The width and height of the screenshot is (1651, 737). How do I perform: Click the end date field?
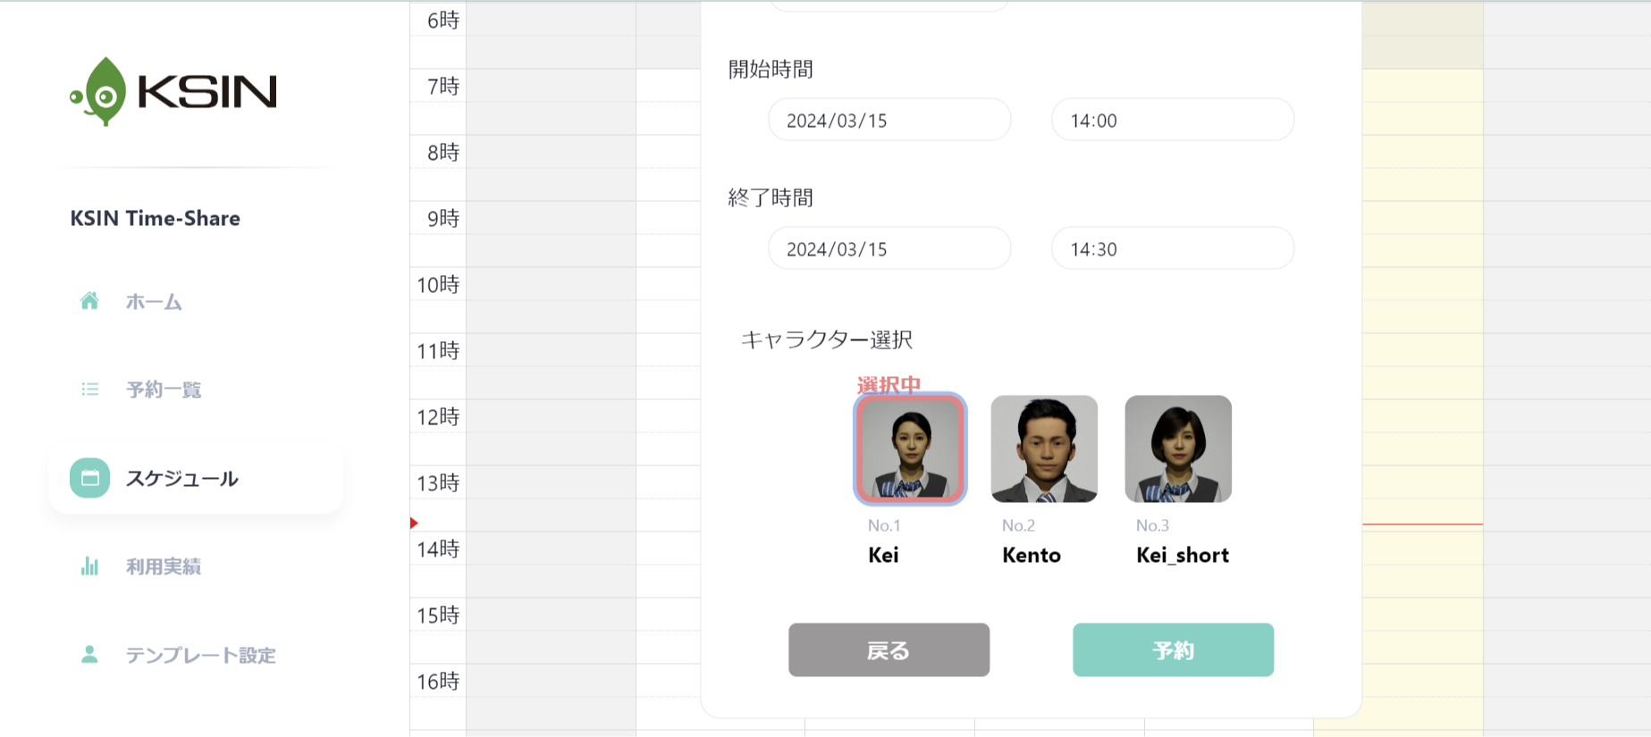(x=889, y=249)
